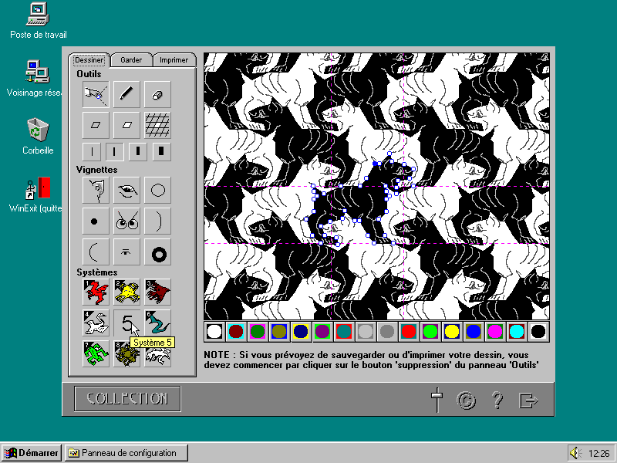617x463 pixels.
Task: Select the navy blue color swatch
Action: tap(301, 332)
